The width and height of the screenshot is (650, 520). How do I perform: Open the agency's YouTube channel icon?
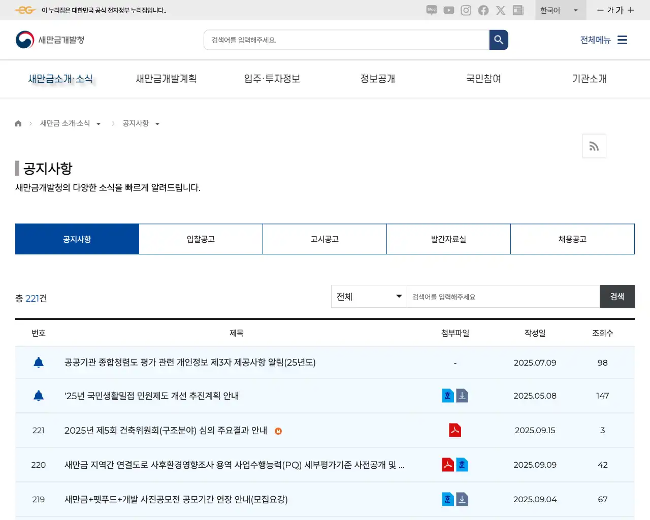point(448,10)
